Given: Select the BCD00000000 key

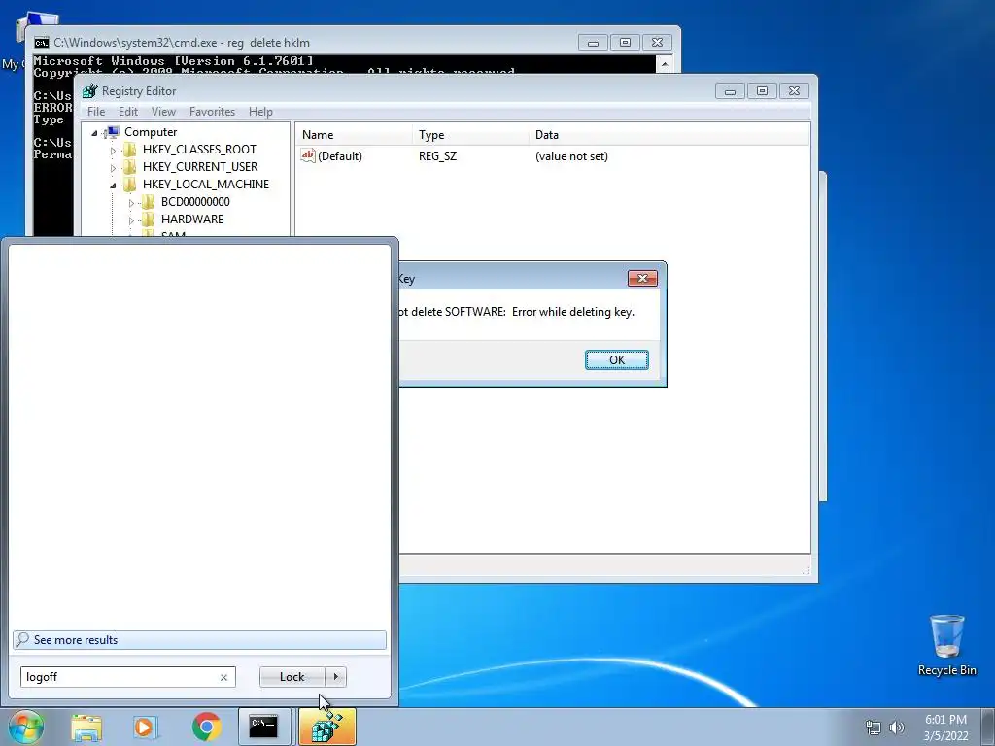Looking at the screenshot, I should tap(195, 202).
